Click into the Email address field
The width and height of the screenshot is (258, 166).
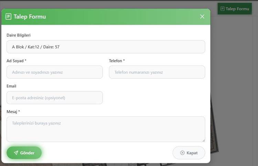54,98
